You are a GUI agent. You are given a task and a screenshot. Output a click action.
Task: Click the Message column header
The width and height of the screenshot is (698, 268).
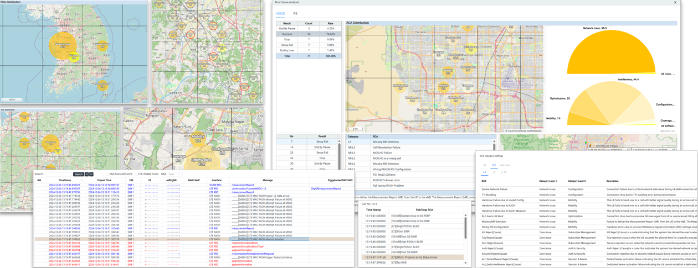pos(268,180)
